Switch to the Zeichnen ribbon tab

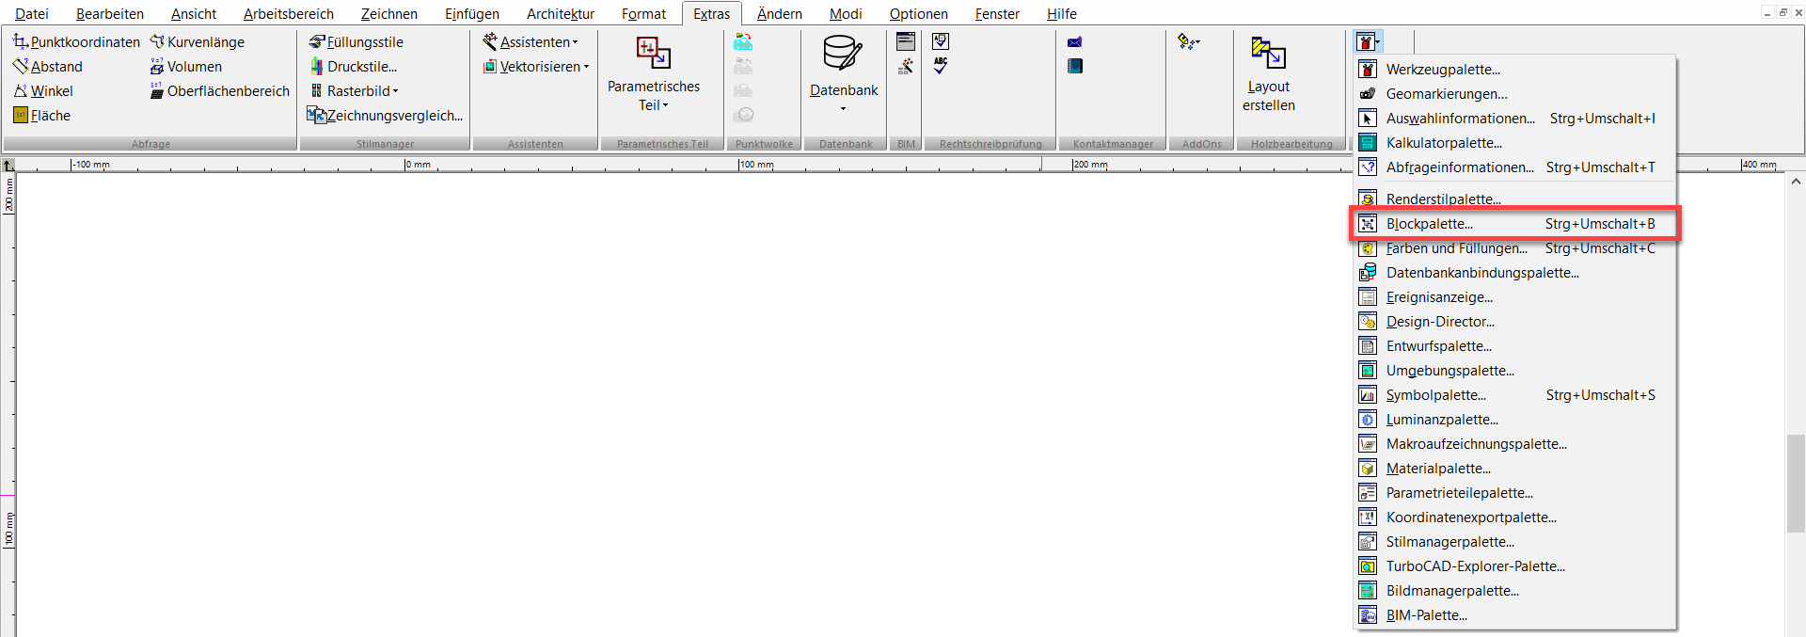pos(389,14)
